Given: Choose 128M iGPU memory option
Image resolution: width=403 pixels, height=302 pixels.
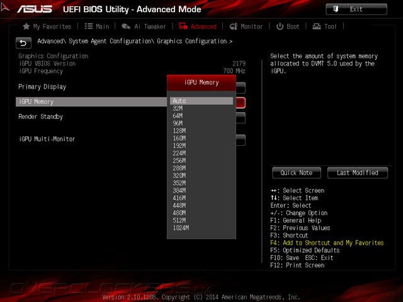Looking at the screenshot, I should coord(179,131).
